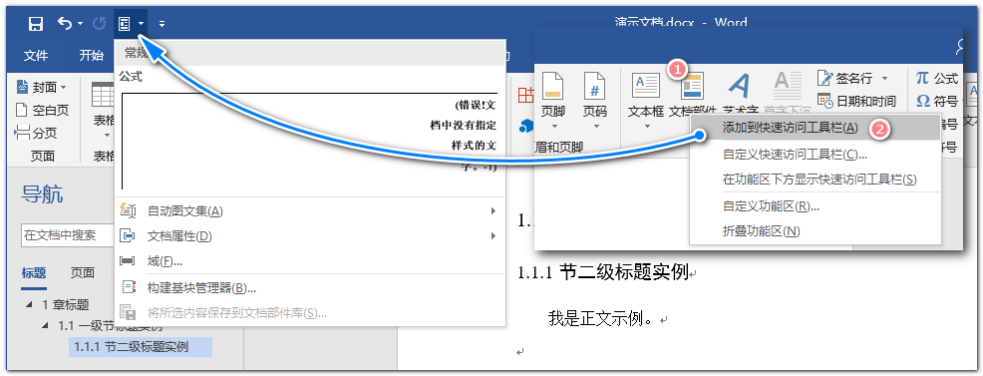The width and height of the screenshot is (983, 376).
Task: Open the 文件 tab
Action: tap(36, 55)
